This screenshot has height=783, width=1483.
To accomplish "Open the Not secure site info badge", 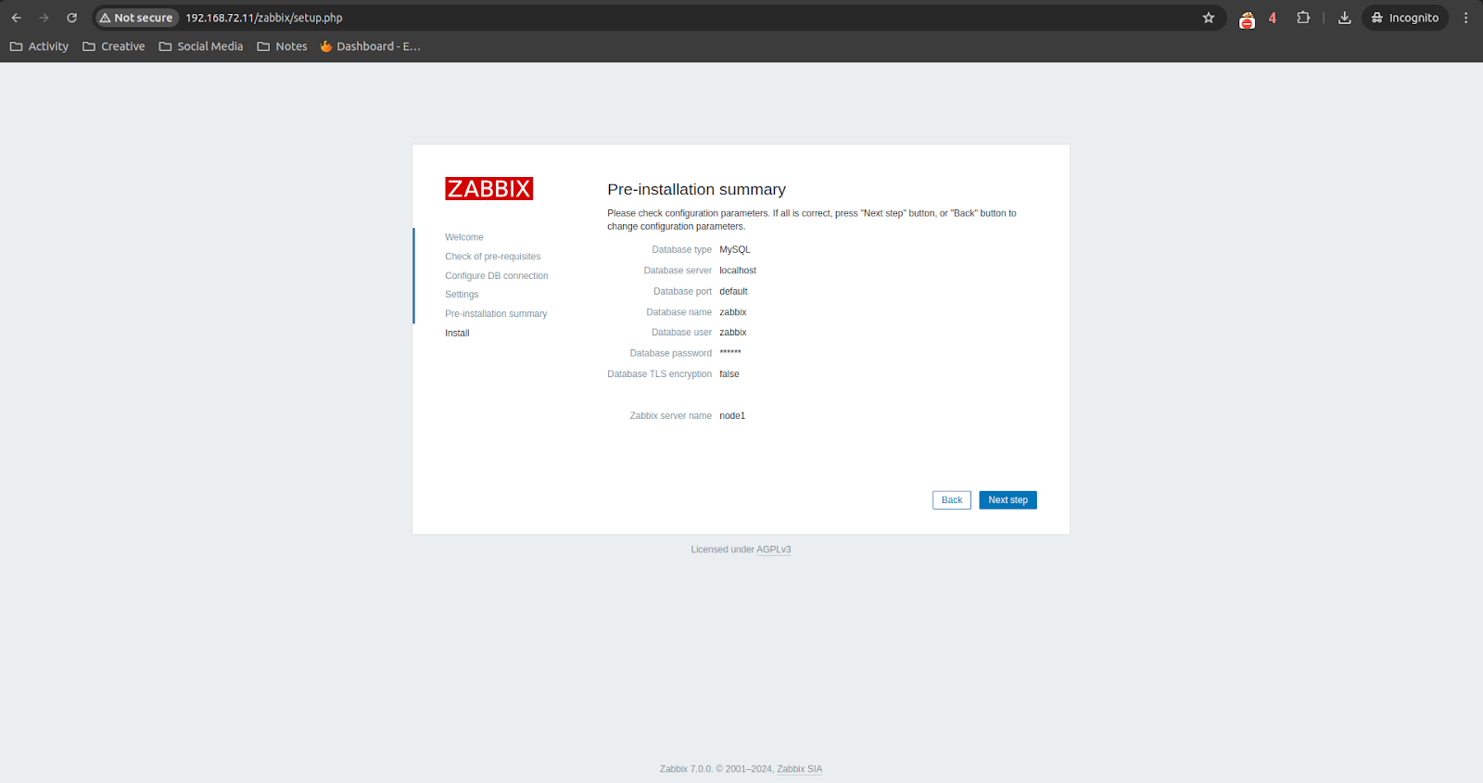I will [136, 18].
